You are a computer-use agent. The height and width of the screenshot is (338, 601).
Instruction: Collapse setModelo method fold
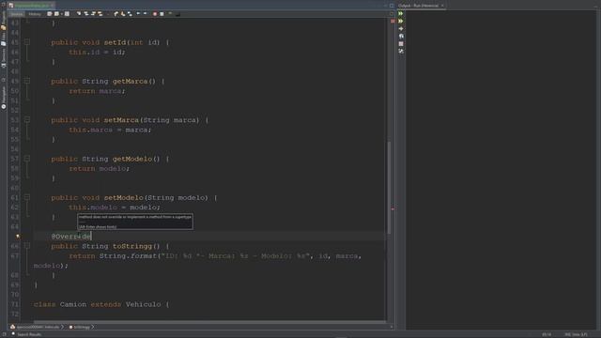27,197
